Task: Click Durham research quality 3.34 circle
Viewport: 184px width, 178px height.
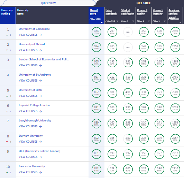Action: tap(144, 139)
